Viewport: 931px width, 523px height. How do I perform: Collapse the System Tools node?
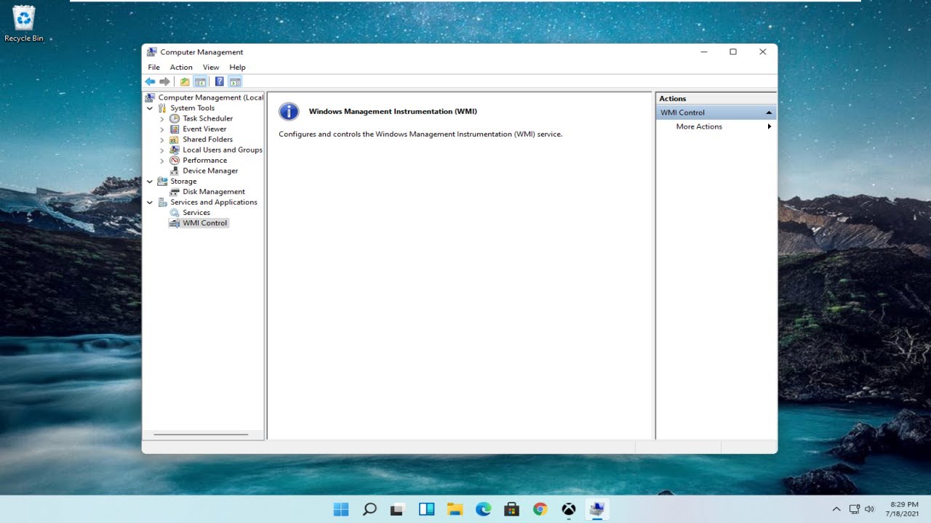tap(150, 108)
